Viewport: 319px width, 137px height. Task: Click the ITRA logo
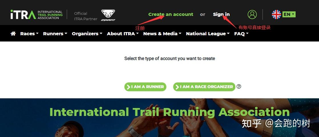tap(37, 14)
